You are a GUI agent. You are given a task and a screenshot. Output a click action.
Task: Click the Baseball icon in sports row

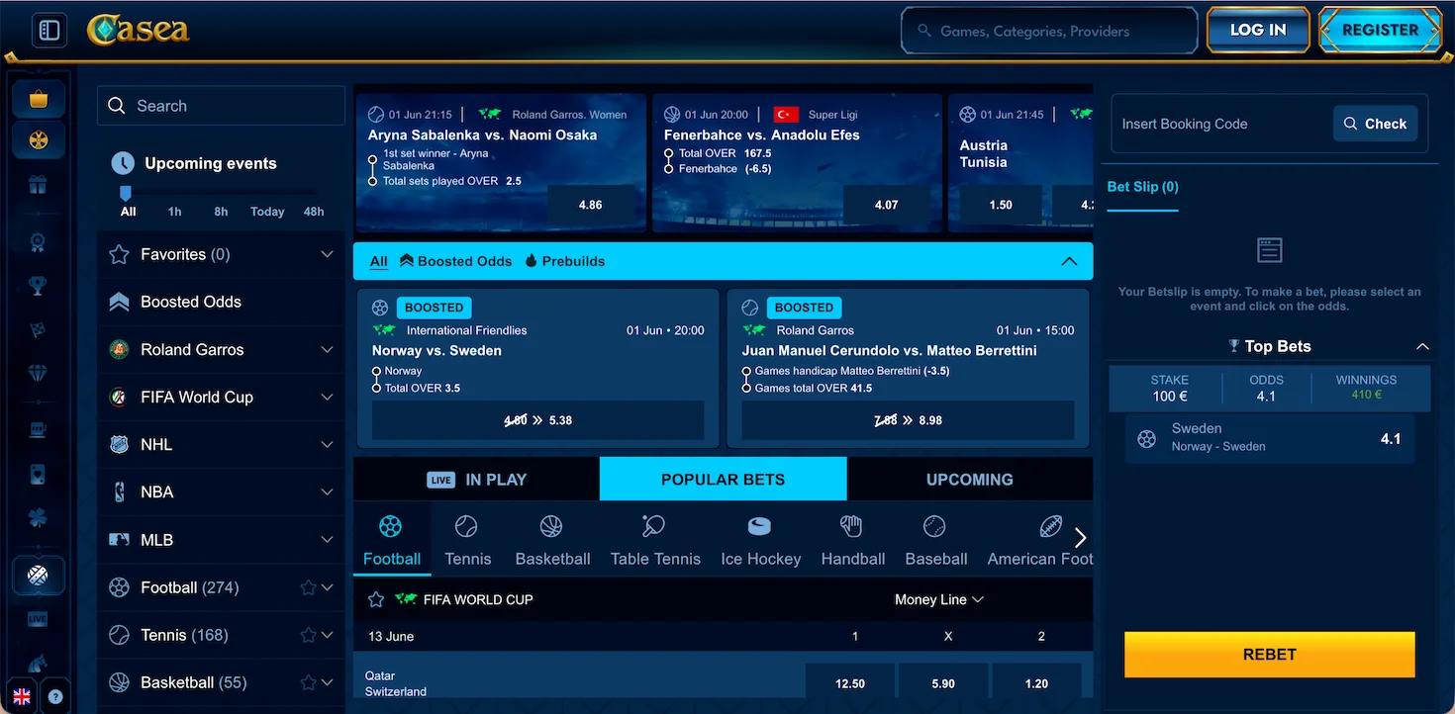tap(934, 525)
